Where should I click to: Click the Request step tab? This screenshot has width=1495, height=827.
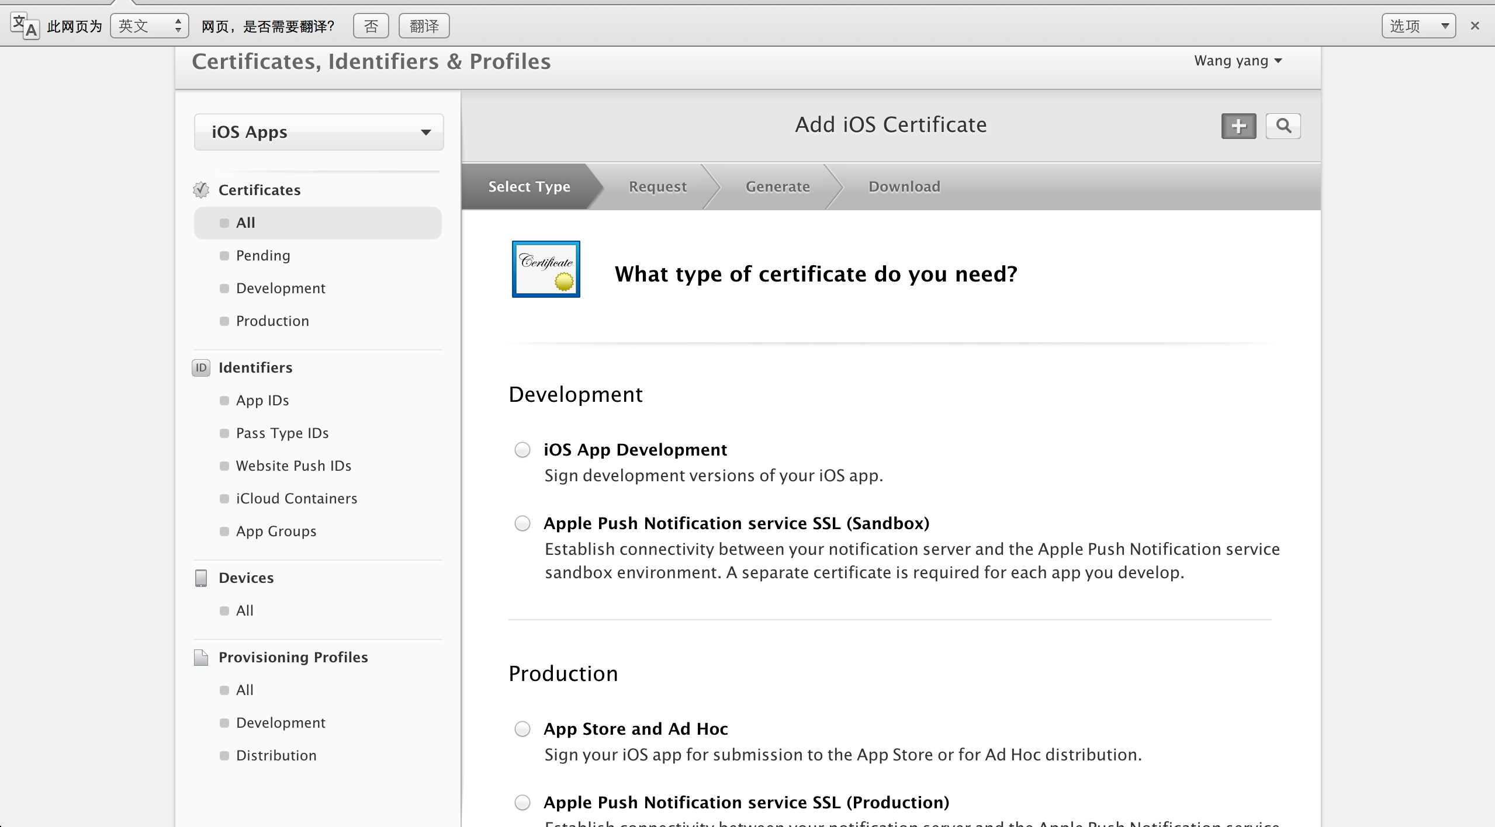[x=657, y=186]
